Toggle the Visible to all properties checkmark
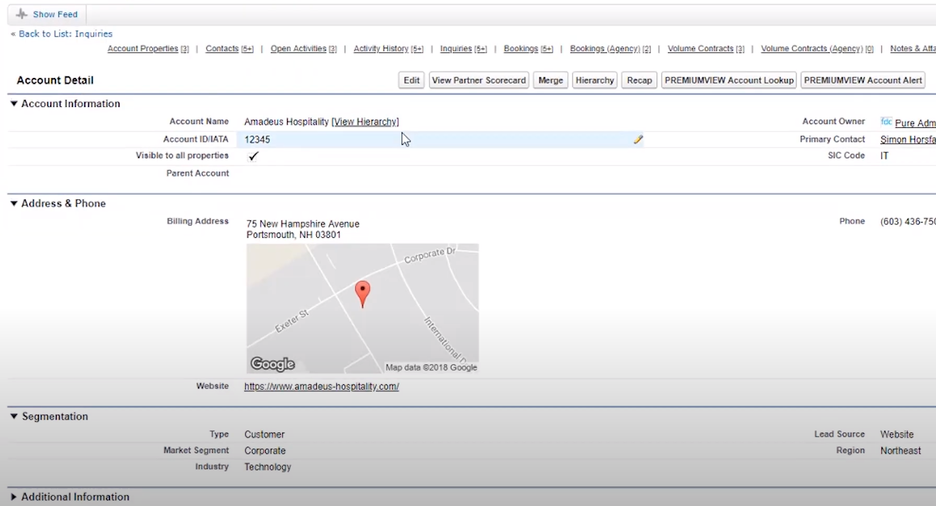This screenshot has height=506, width=936. click(x=254, y=156)
